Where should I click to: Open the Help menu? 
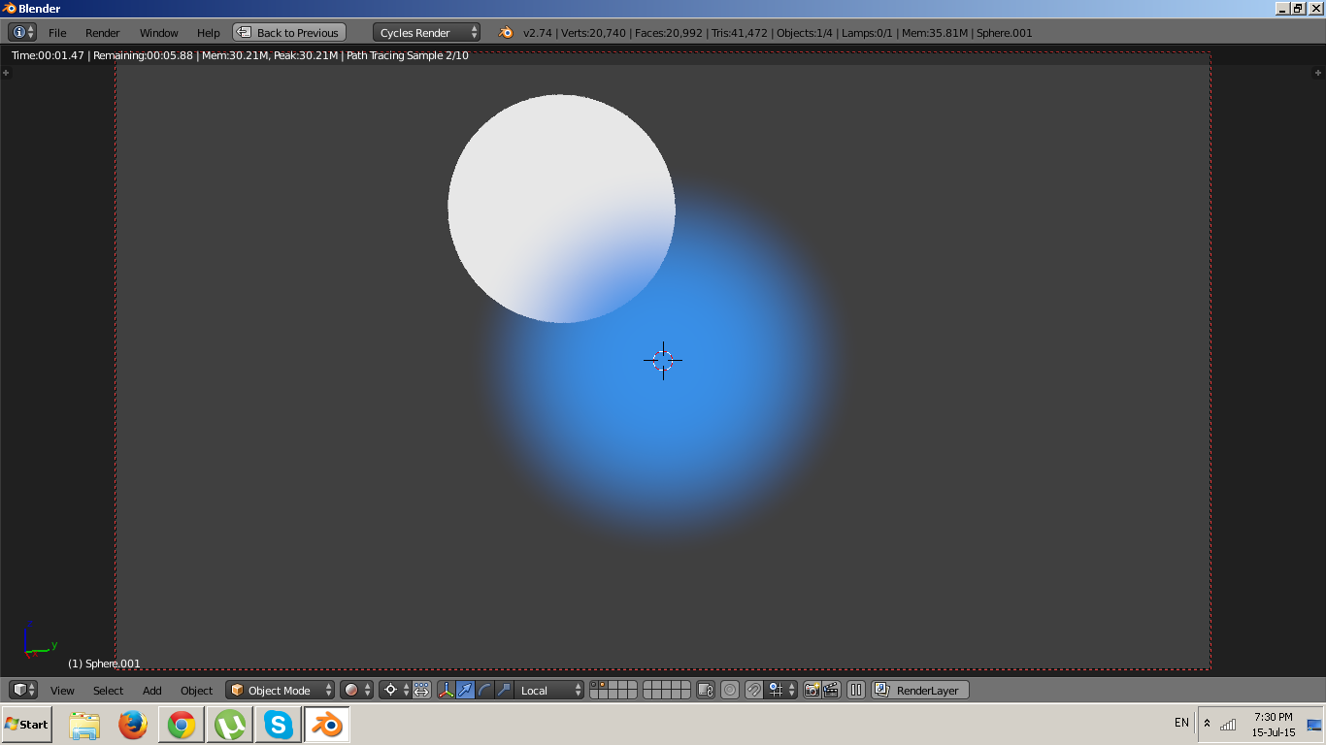pyautogui.click(x=209, y=33)
